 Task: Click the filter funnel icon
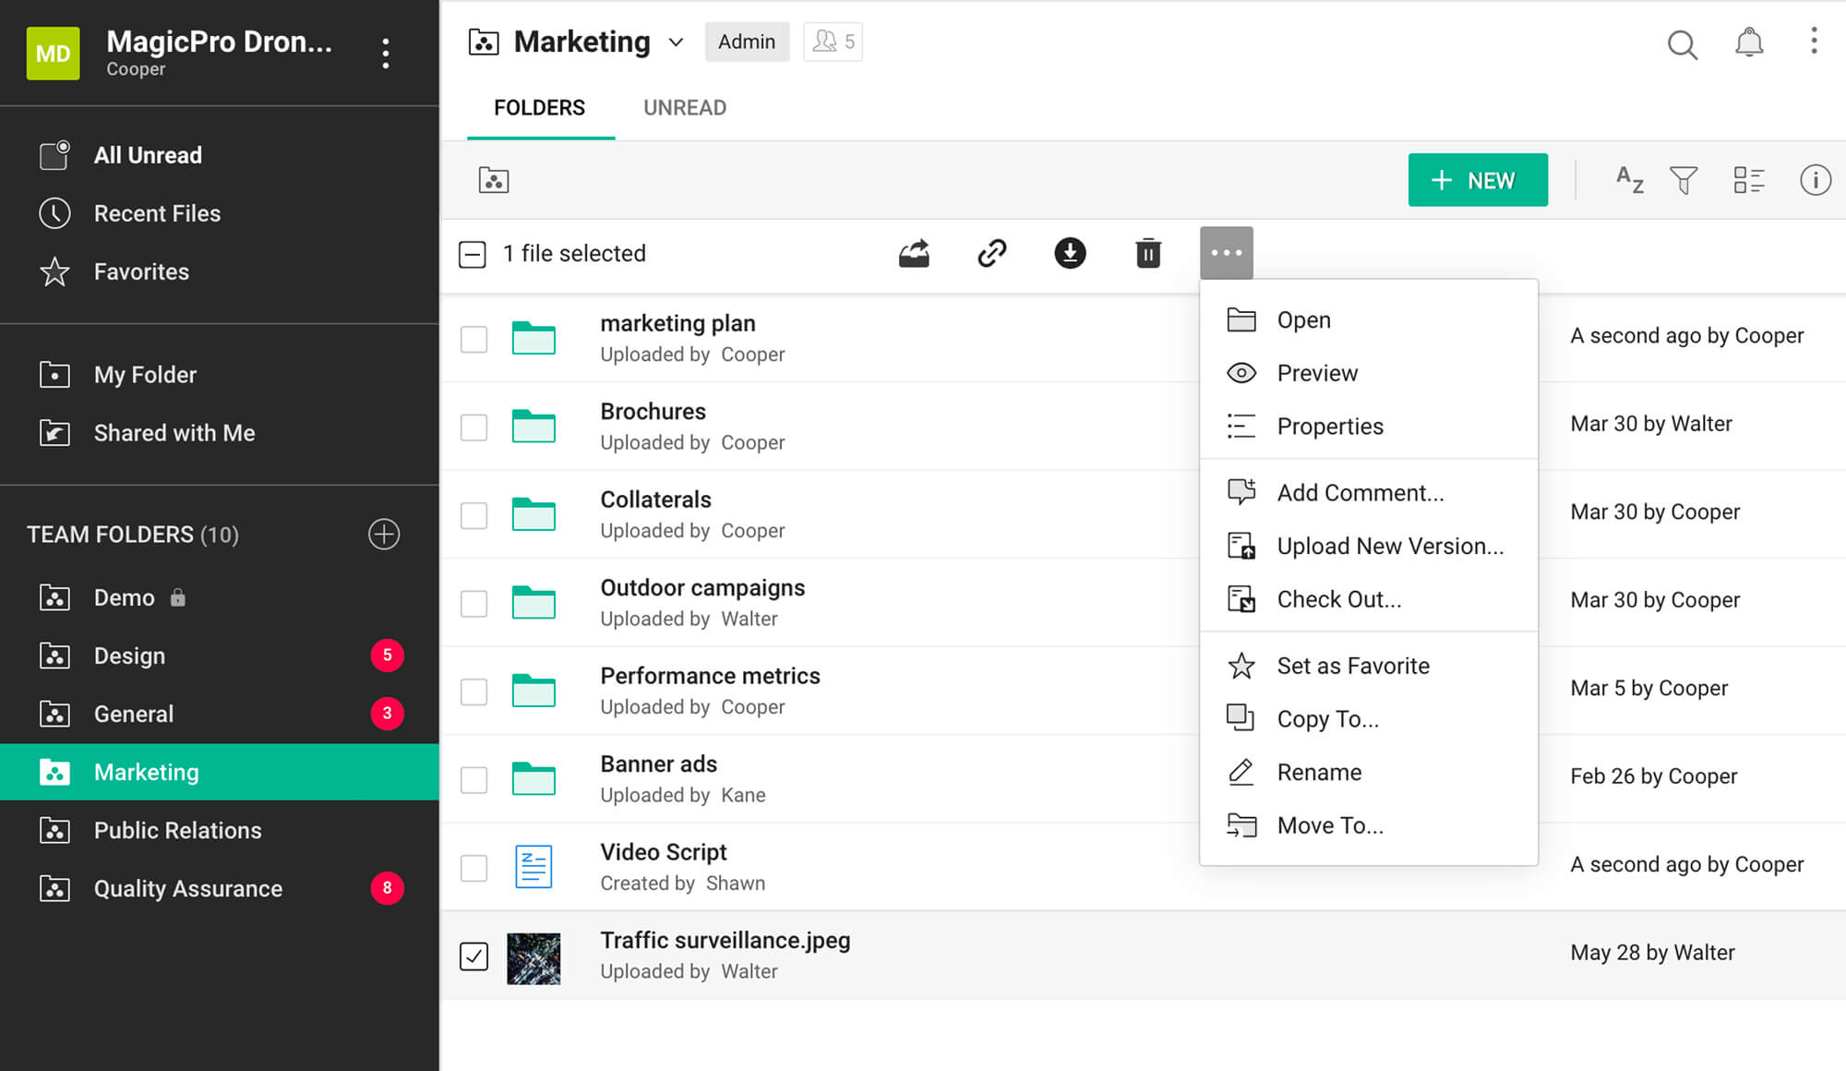coord(1684,180)
